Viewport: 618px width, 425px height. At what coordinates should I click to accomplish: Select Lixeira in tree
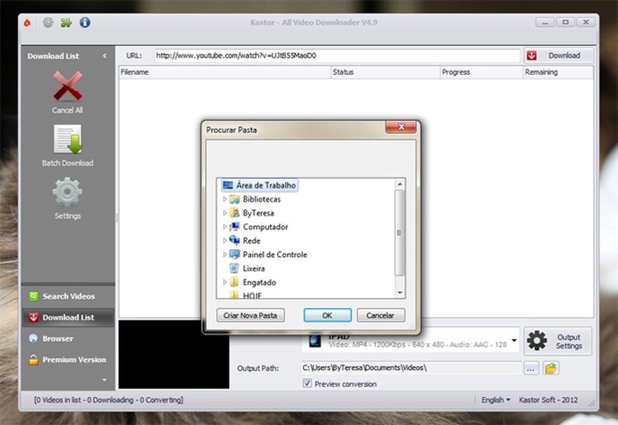pos(254,268)
